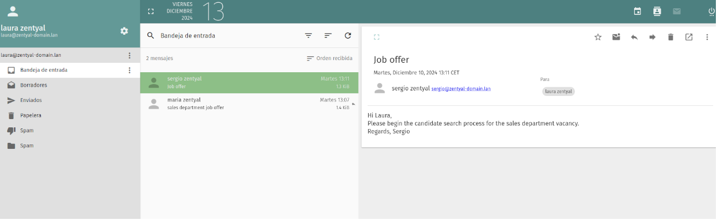717x220 pixels.
Task: Click the search magnifier icon
Action: [x=150, y=35]
